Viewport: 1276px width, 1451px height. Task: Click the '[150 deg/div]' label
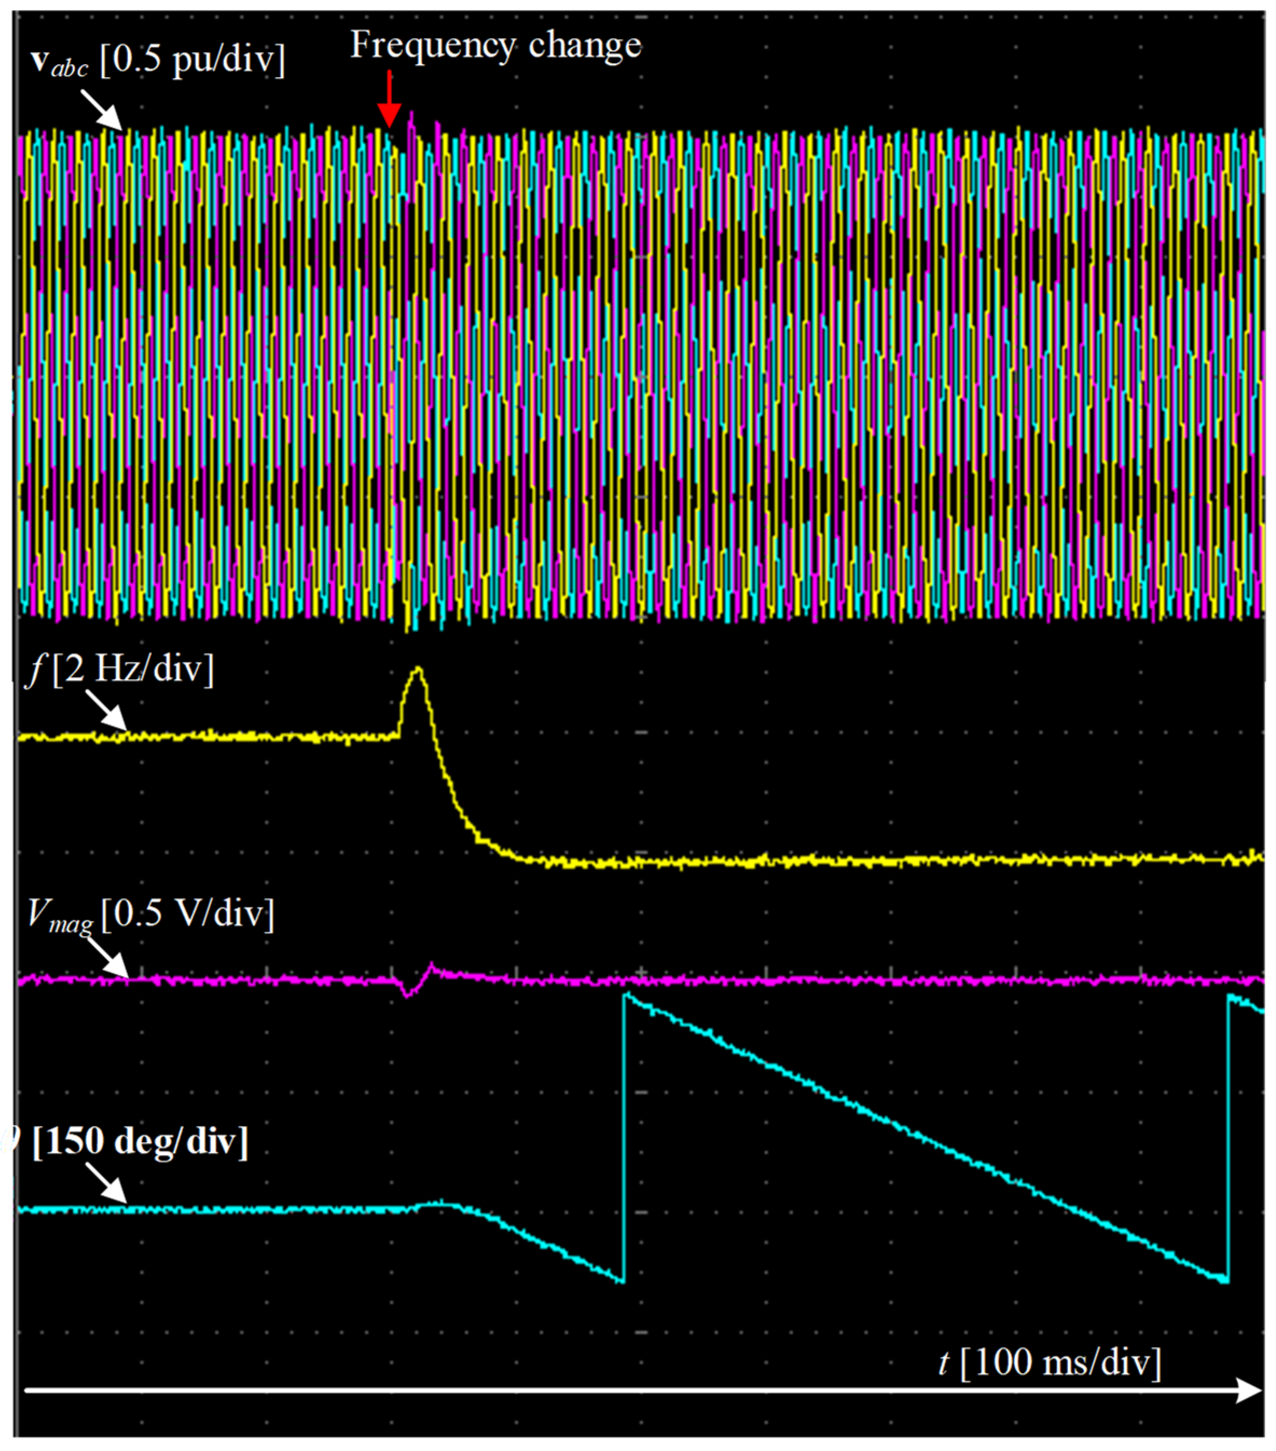tap(140, 1142)
